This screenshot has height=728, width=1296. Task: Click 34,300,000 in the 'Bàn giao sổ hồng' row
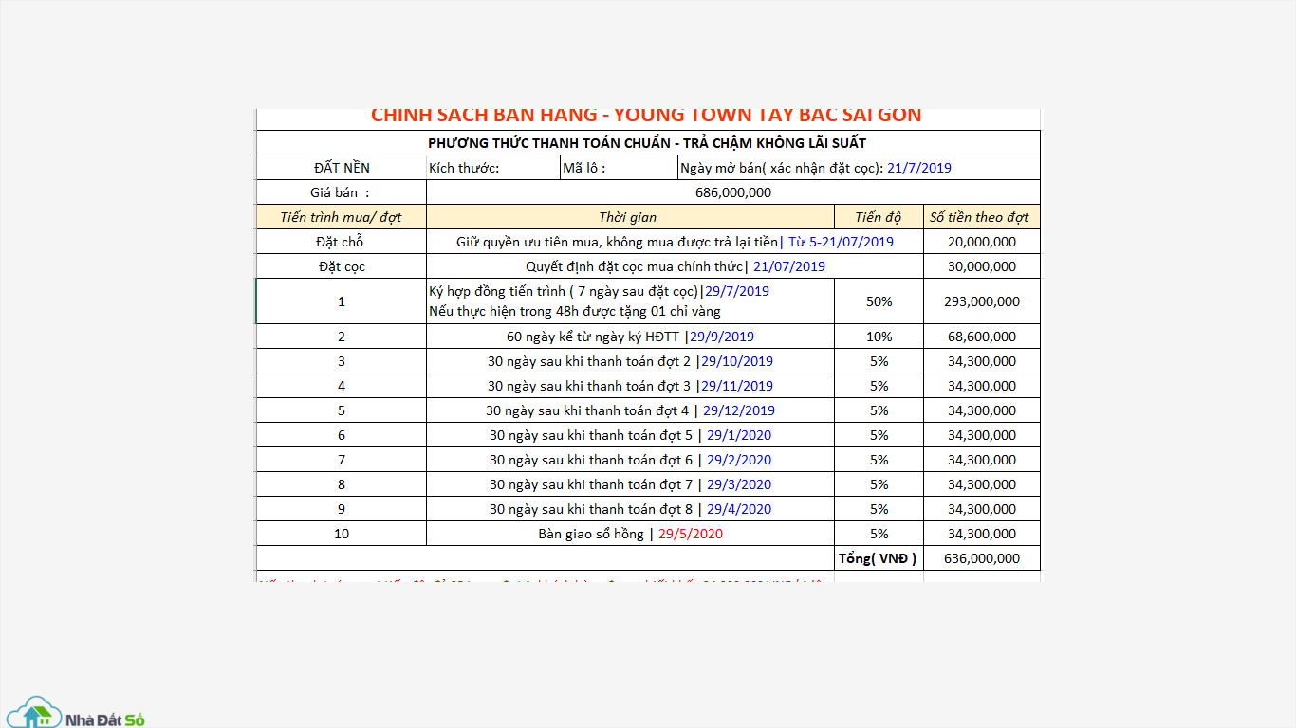click(x=982, y=534)
